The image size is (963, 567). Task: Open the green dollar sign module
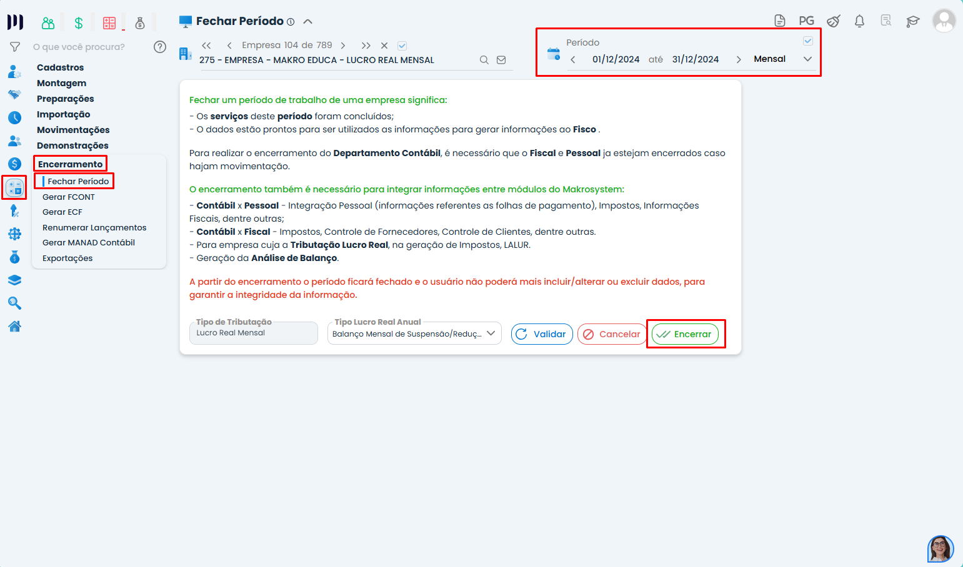pos(79,23)
